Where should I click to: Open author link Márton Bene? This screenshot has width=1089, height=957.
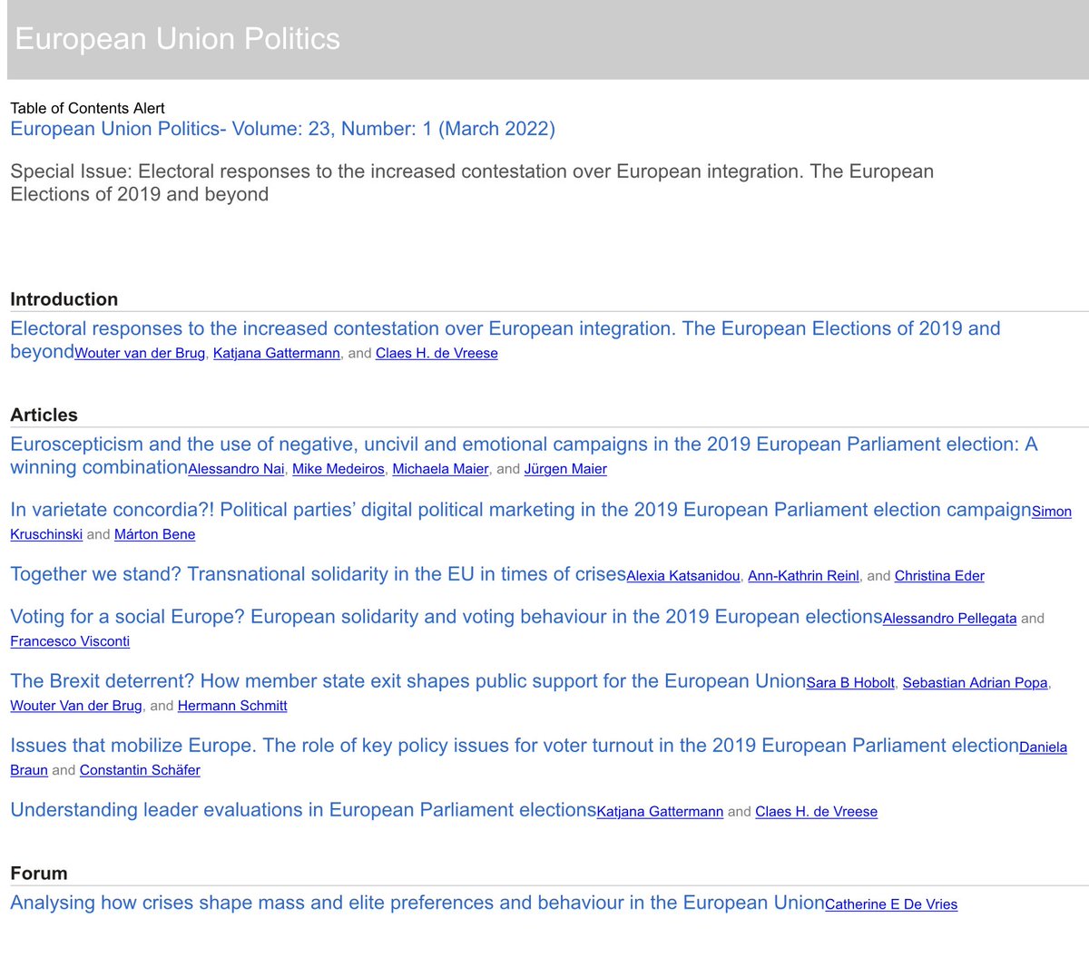154,534
